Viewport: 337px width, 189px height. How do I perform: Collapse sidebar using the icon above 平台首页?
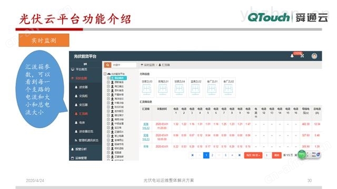(x=85, y=64)
